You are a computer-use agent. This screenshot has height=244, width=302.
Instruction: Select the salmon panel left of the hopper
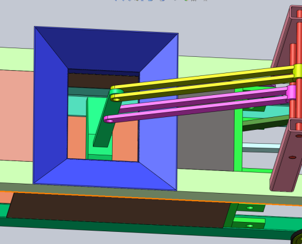pos(16,115)
